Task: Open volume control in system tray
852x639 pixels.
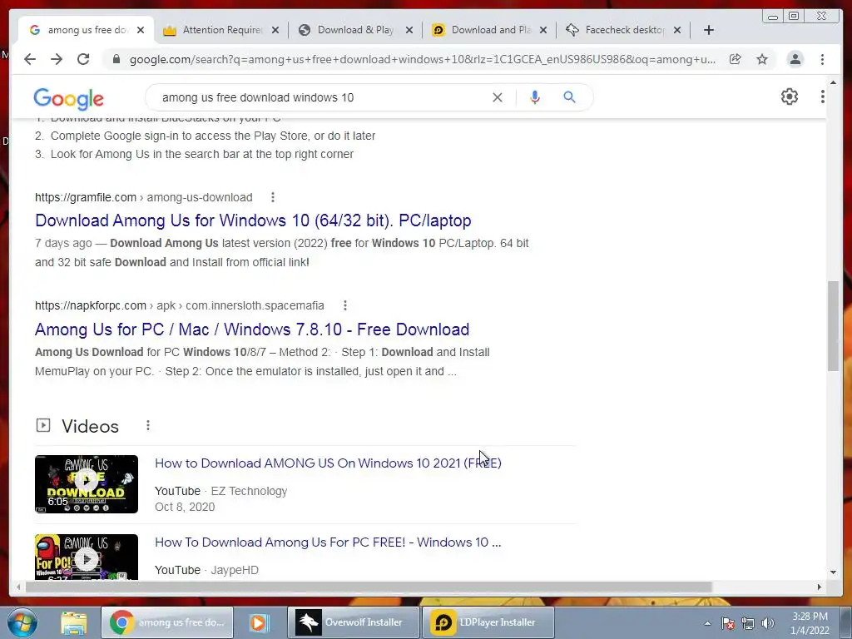Action: coord(768,623)
